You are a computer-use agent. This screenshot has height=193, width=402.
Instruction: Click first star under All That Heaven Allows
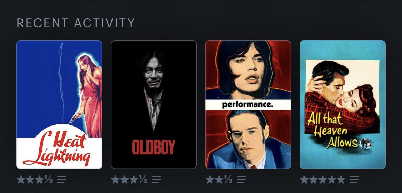pos(304,179)
